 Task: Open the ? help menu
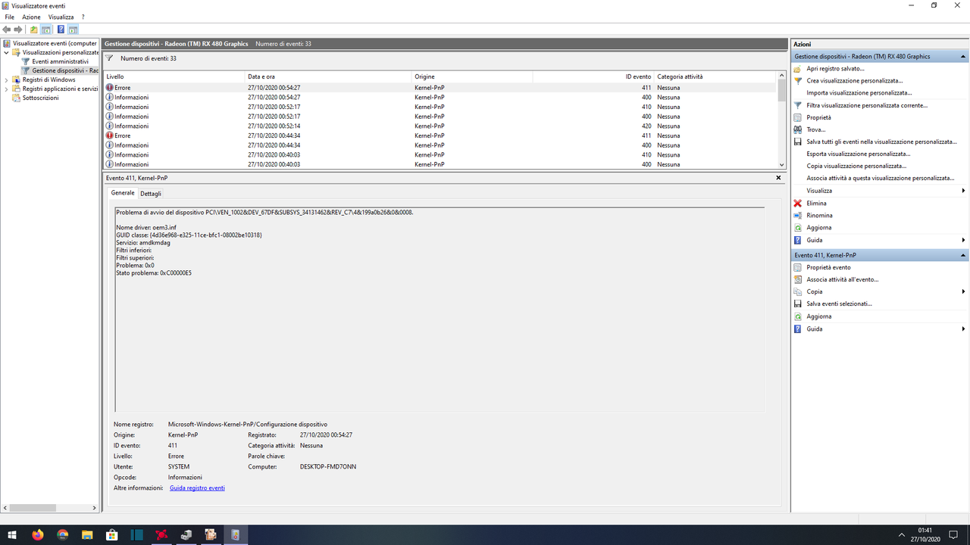tap(83, 17)
